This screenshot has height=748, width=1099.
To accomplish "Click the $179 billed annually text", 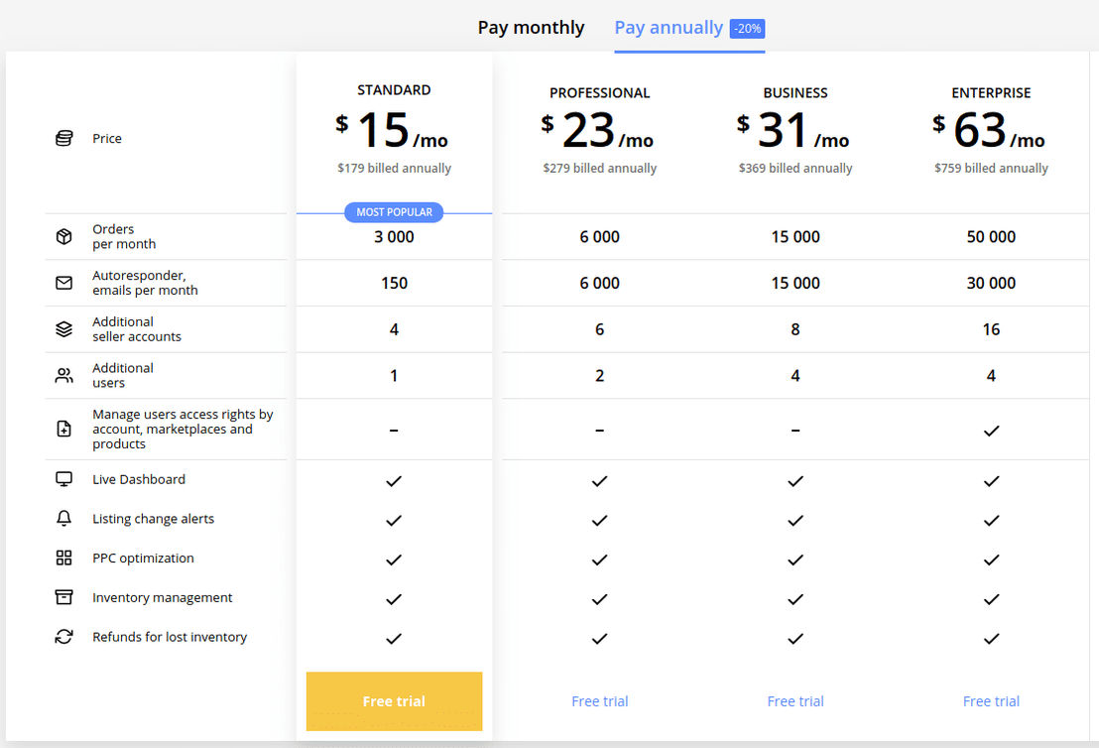I will click(394, 168).
